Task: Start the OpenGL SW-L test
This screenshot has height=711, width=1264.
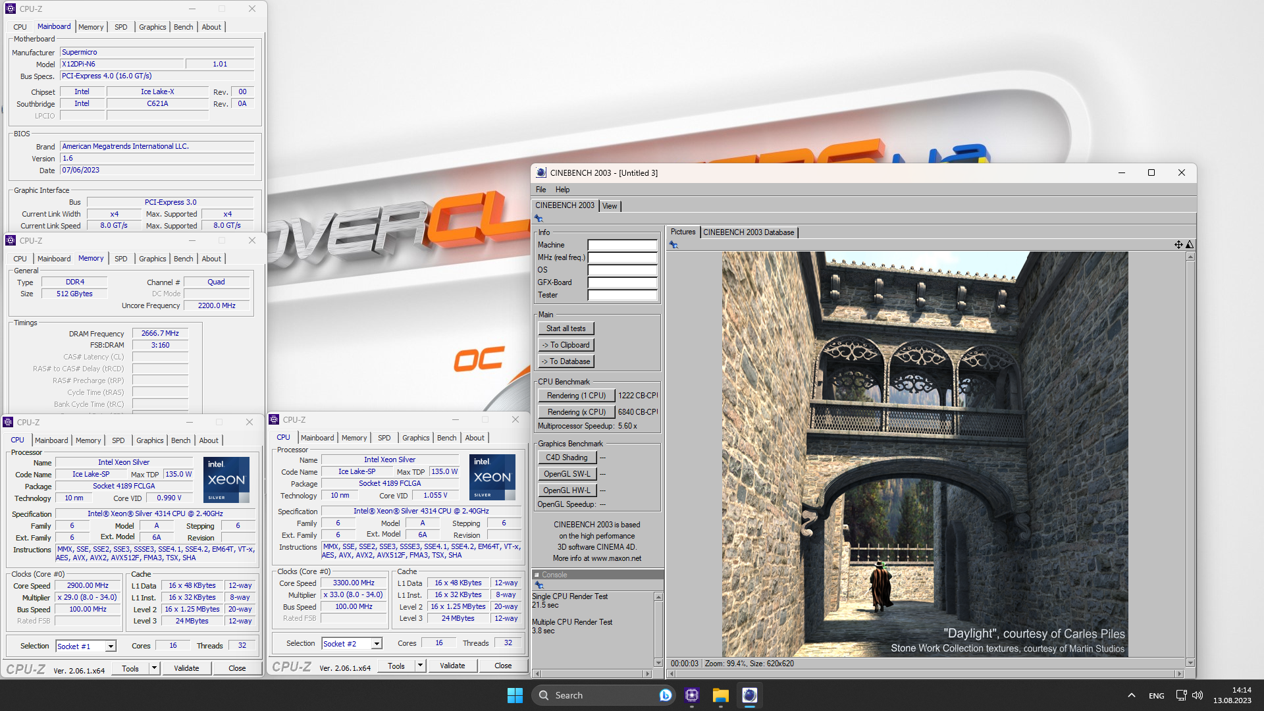Action: 567,474
